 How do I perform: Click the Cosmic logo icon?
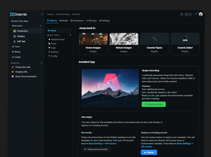tap(12, 14)
